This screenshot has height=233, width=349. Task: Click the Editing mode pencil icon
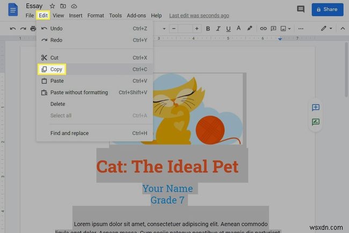pyautogui.click(x=323, y=29)
